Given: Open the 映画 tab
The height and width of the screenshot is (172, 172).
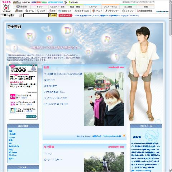Looking at the screenshot, I should pyautogui.click(x=145, y=7).
